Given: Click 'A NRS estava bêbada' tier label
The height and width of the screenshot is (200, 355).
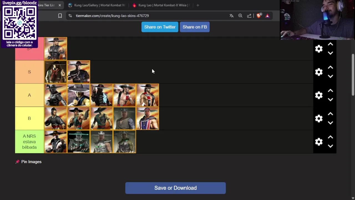Looking at the screenshot, I should click(29, 142).
